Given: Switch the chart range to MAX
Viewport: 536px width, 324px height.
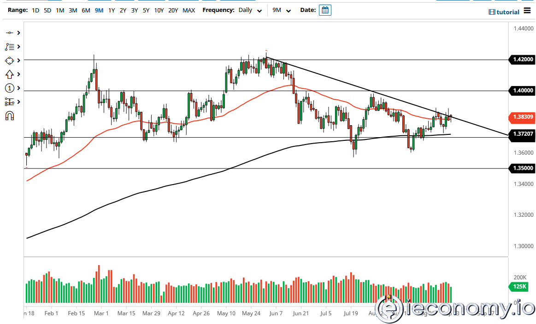Looking at the screenshot, I should (x=188, y=10).
